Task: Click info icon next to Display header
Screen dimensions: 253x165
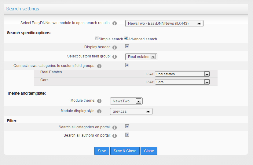Action: coord(115,47)
